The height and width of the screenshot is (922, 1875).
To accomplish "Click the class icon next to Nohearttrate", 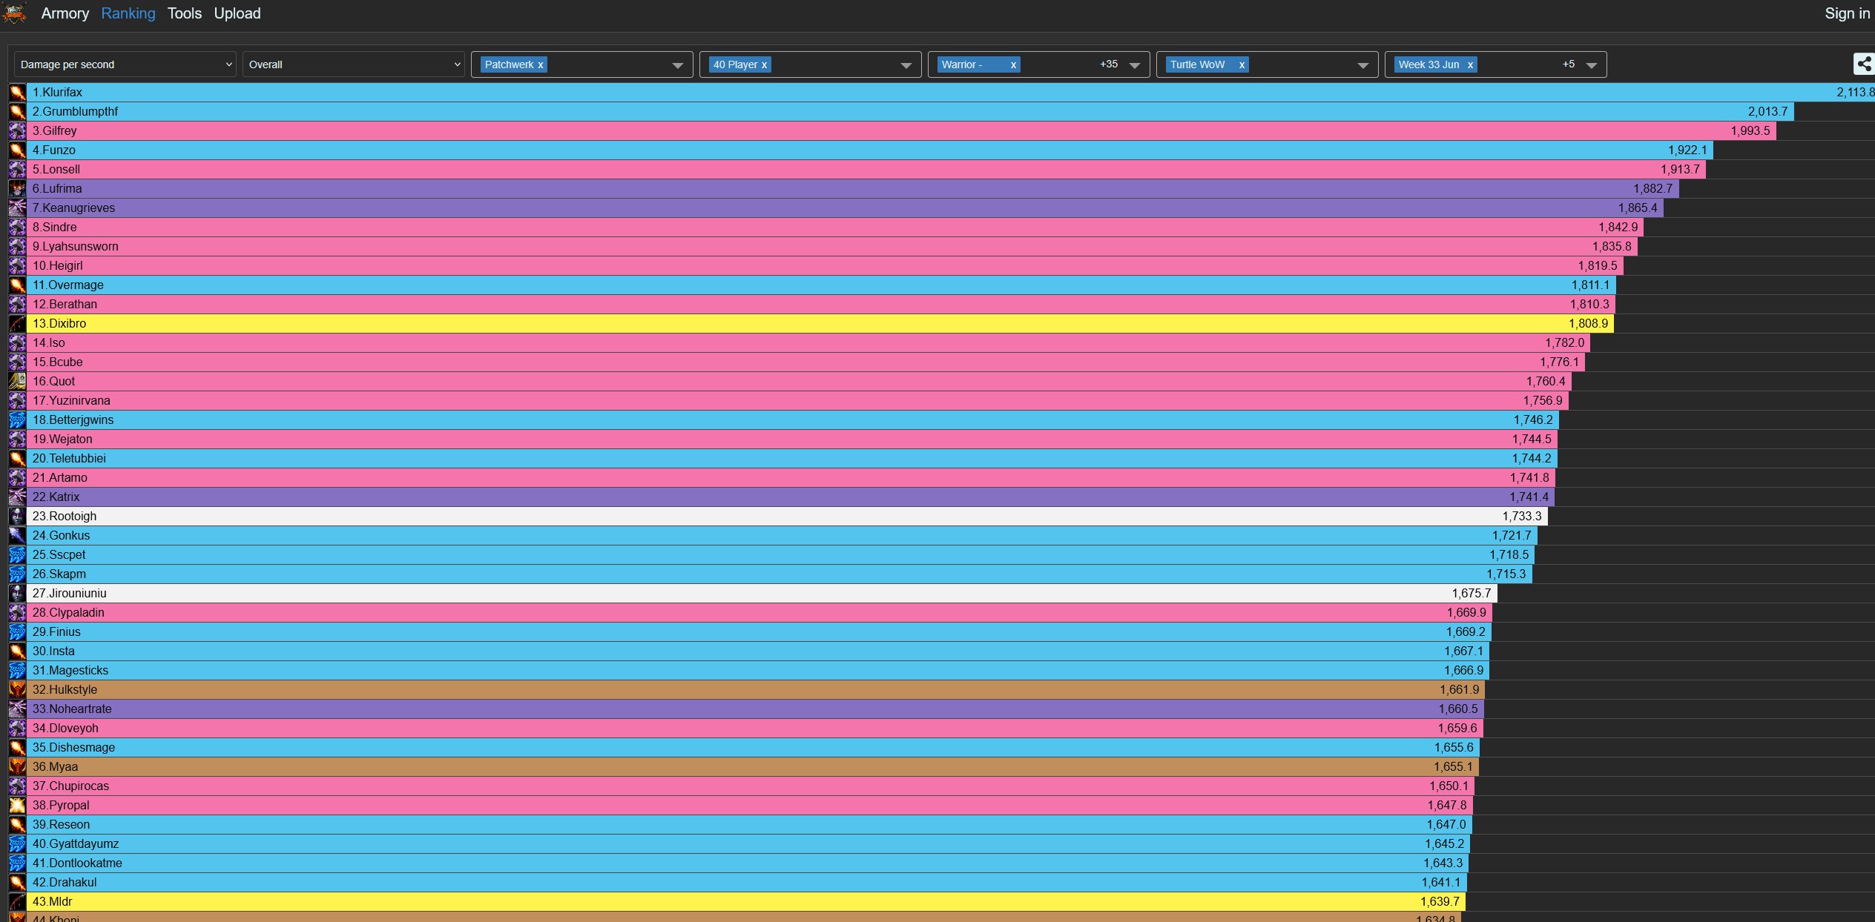I will click(17, 709).
